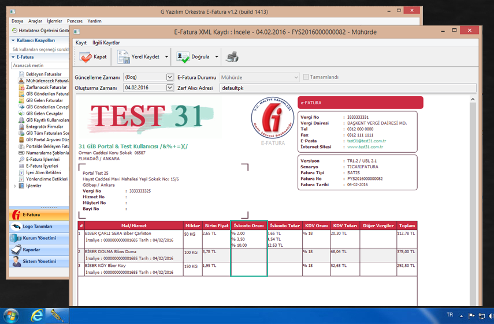
Task: Click the printer icon in toolbar
Action: click(x=232, y=57)
